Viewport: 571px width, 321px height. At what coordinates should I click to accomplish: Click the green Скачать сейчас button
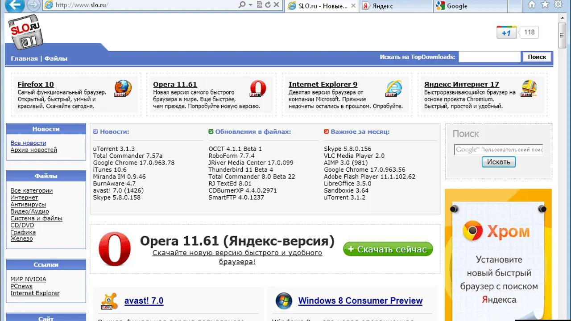click(x=388, y=249)
